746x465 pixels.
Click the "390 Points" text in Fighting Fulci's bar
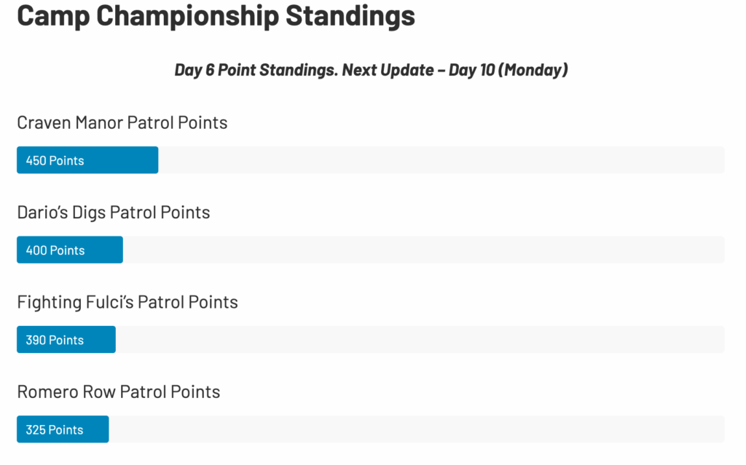point(55,340)
